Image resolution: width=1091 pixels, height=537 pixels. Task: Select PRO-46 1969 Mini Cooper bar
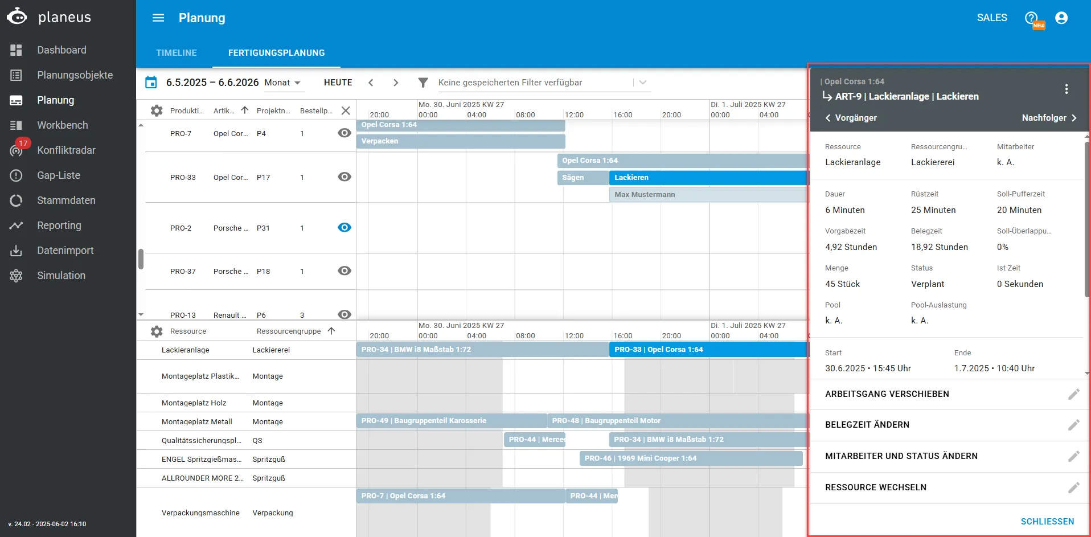coord(691,458)
